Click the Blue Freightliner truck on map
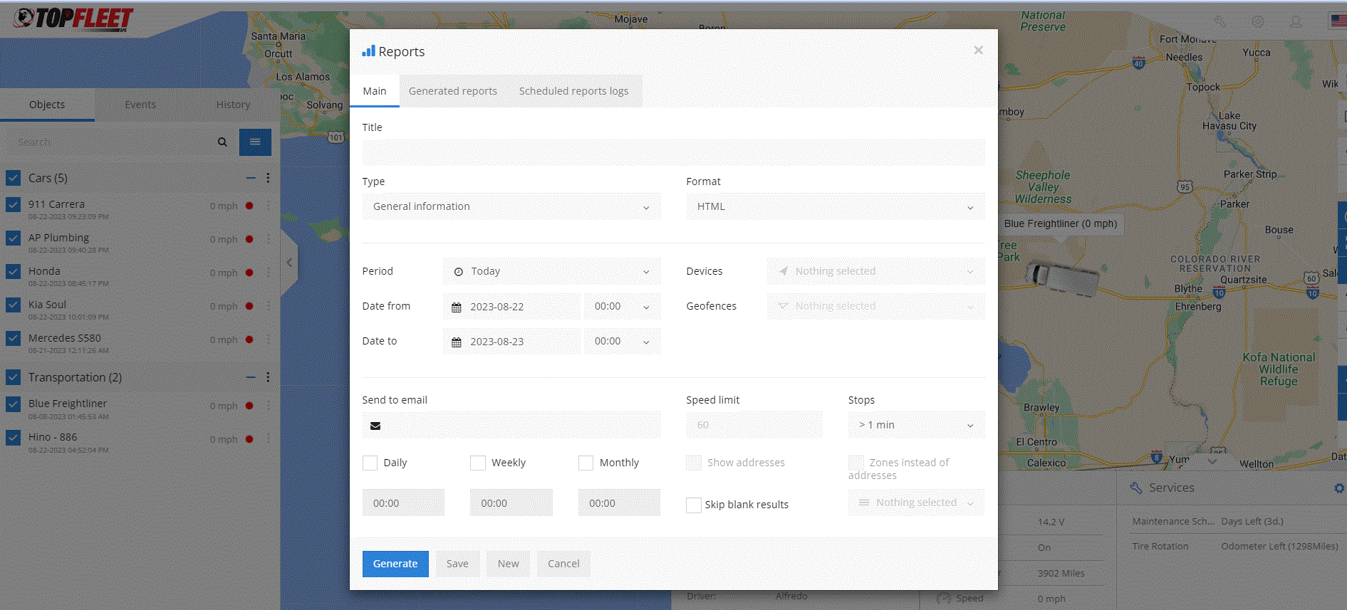The image size is (1347, 610). [x=1061, y=277]
